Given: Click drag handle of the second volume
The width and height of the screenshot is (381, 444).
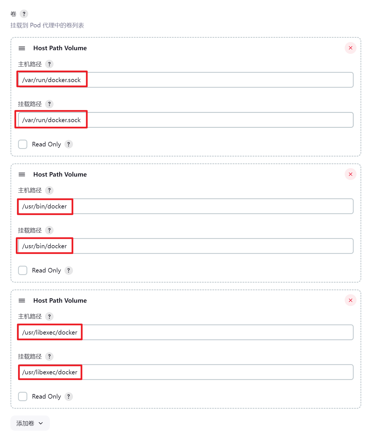Looking at the screenshot, I should click(22, 175).
